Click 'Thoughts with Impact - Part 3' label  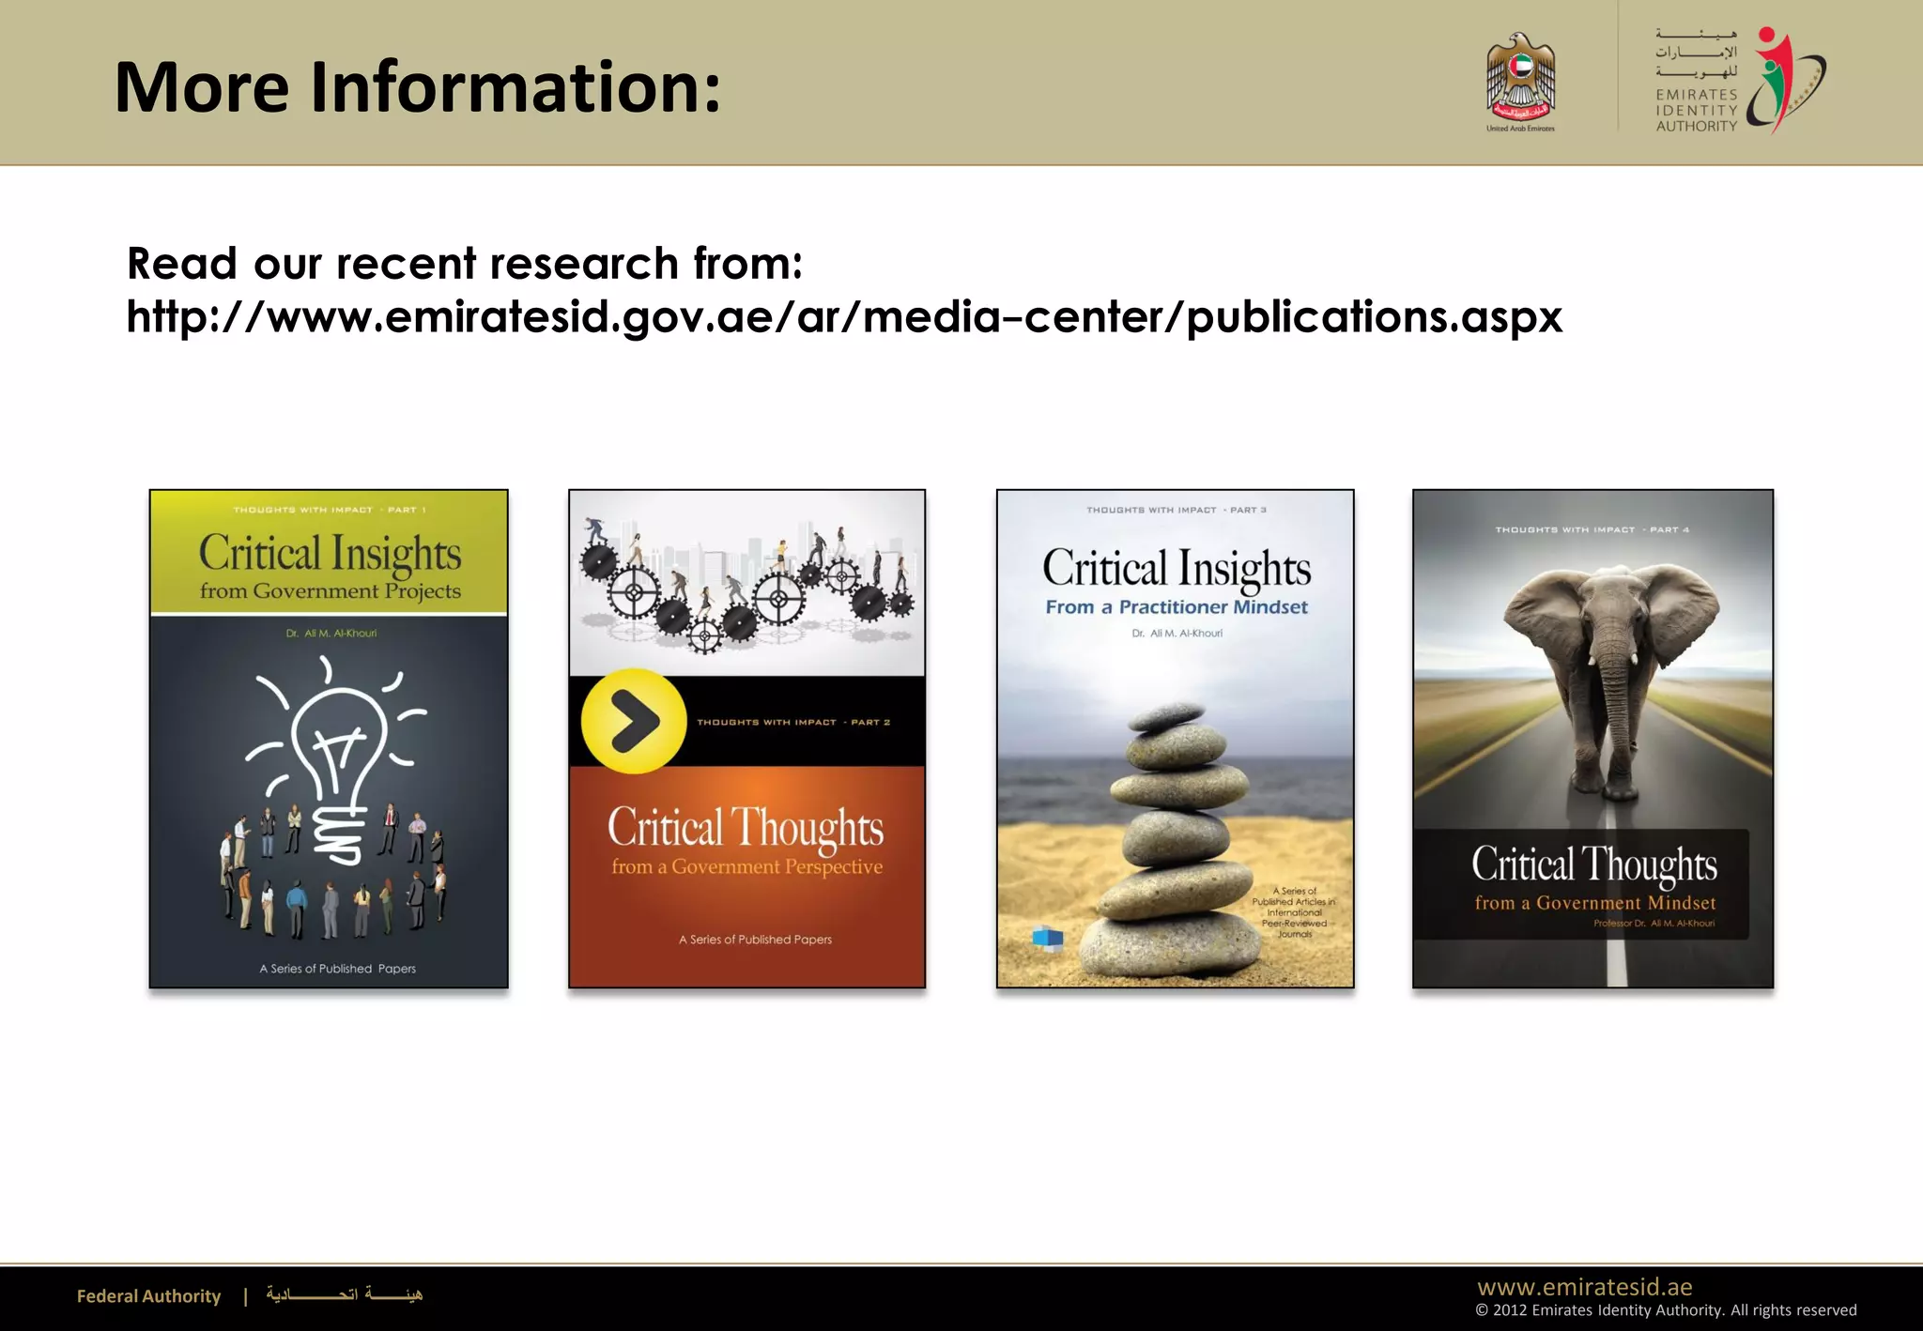click(x=1177, y=510)
